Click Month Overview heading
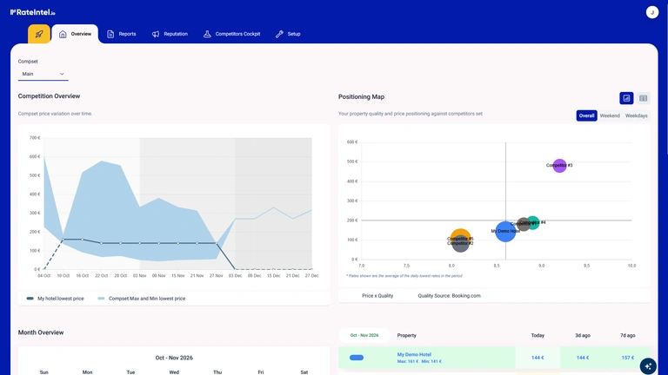668x375 pixels. (x=41, y=332)
